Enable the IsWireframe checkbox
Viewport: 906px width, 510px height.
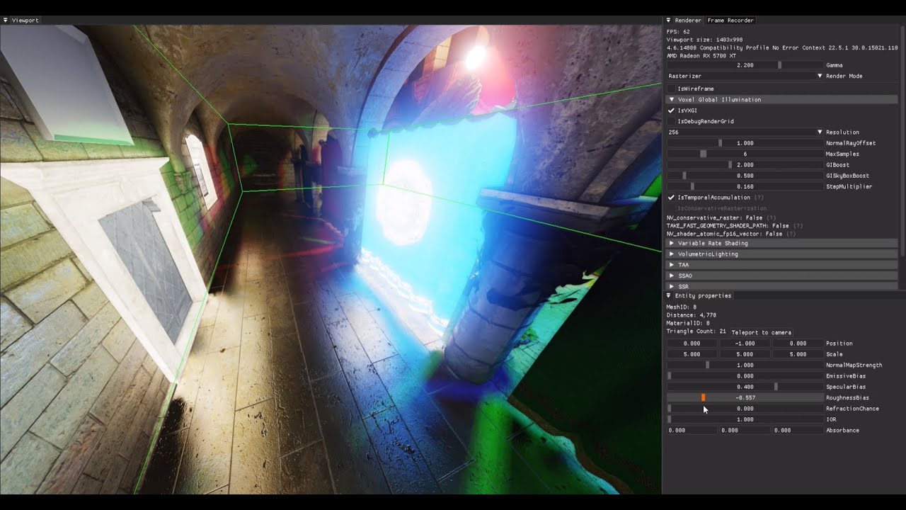(x=671, y=89)
